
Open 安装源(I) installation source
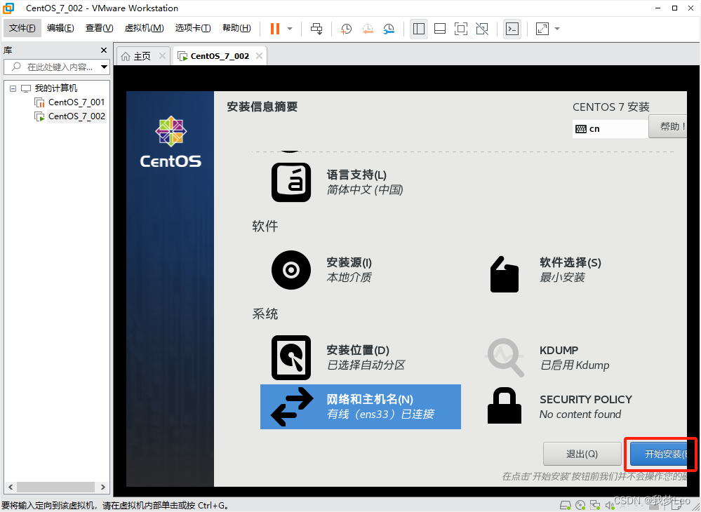coord(322,270)
